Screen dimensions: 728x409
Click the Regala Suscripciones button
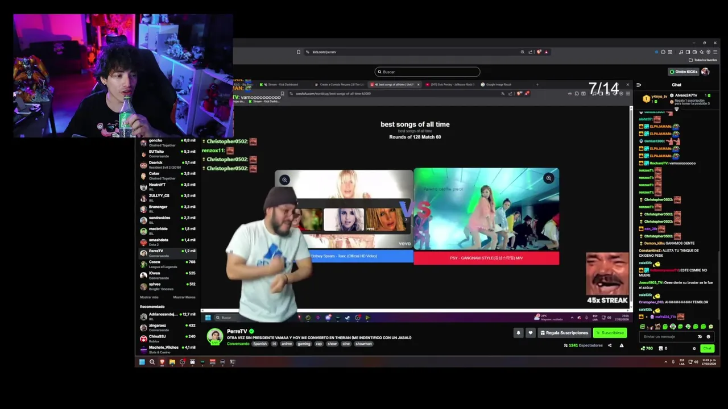[564, 333]
